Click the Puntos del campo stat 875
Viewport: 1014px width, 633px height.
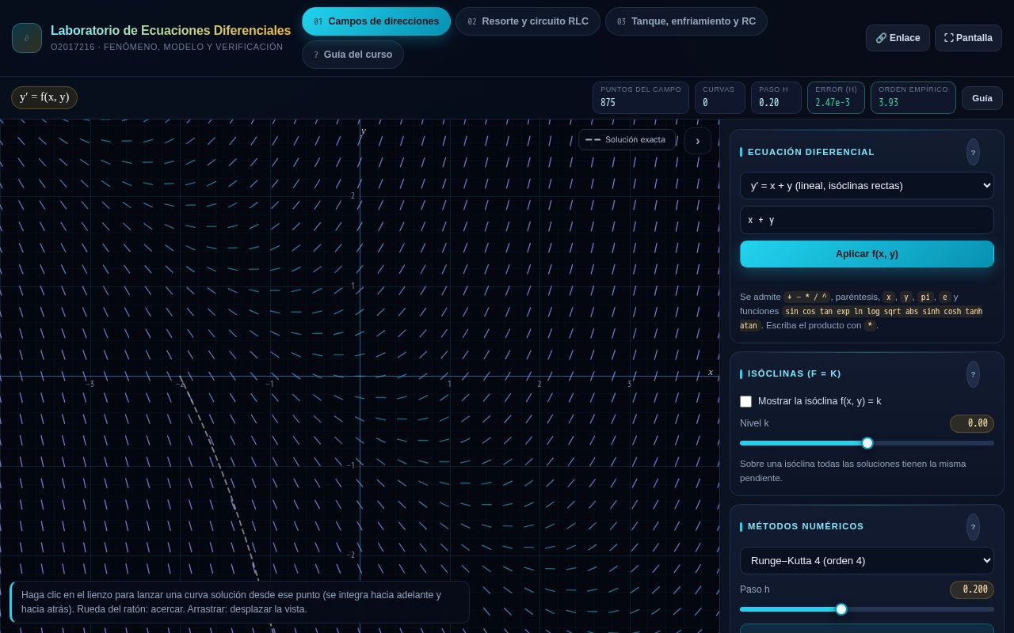click(x=641, y=98)
